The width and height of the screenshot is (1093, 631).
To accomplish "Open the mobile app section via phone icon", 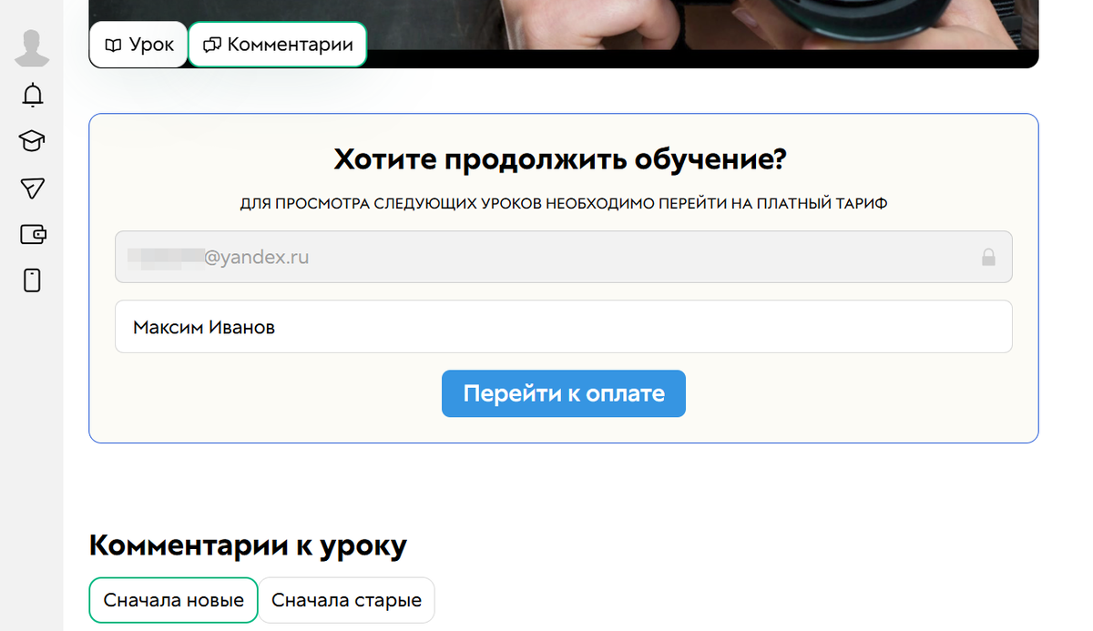I will (x=32, y=280).
